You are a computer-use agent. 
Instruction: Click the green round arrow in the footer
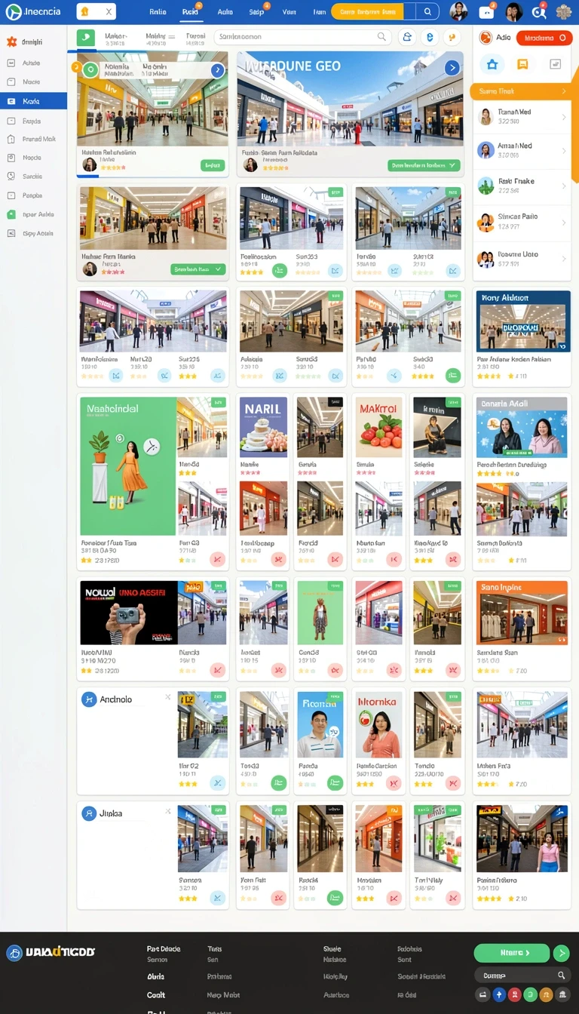point(561,953)
